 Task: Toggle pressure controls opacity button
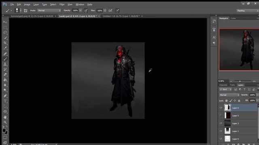[86, 11]
